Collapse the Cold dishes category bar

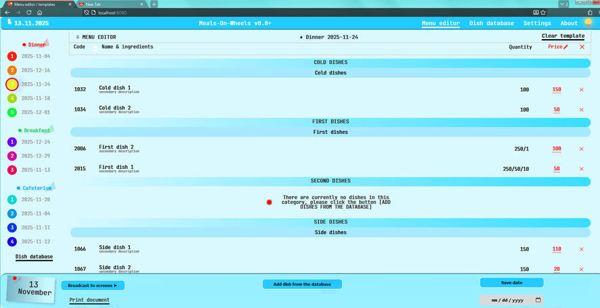pos(330,73)
